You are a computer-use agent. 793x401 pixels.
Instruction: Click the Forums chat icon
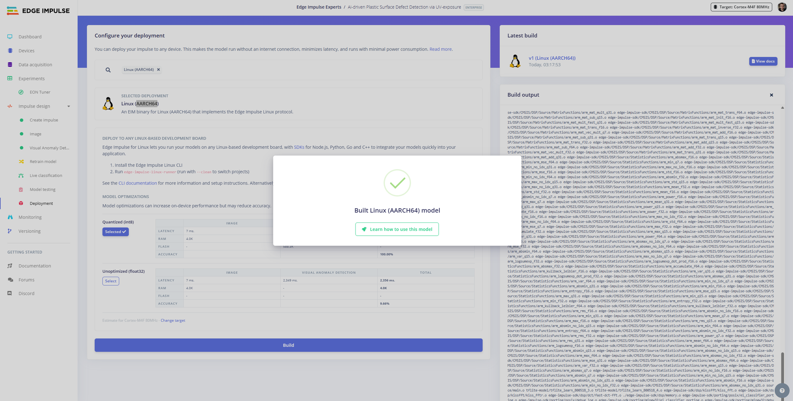tap(10, 280)
